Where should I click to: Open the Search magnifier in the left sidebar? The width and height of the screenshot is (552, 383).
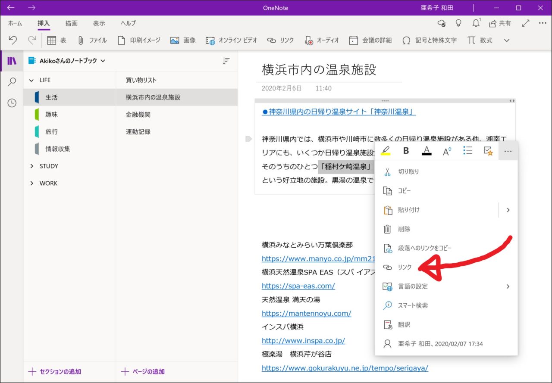click(x=12, y=82)
